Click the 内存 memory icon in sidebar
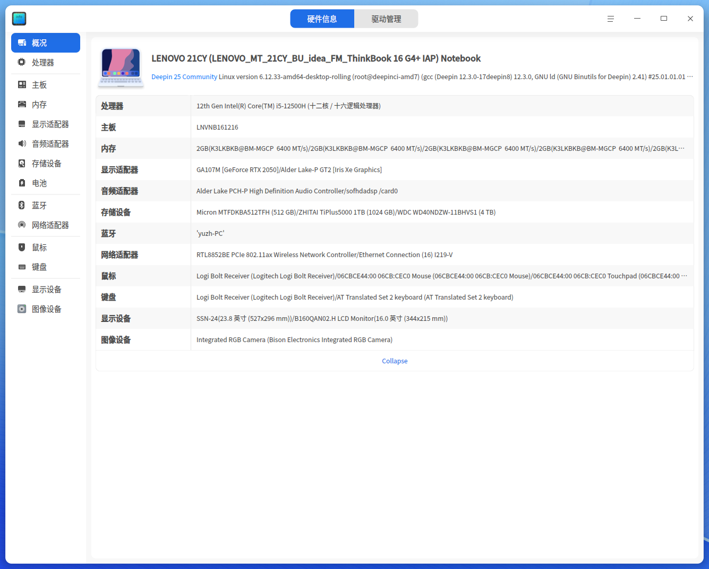 pos(22,104)
